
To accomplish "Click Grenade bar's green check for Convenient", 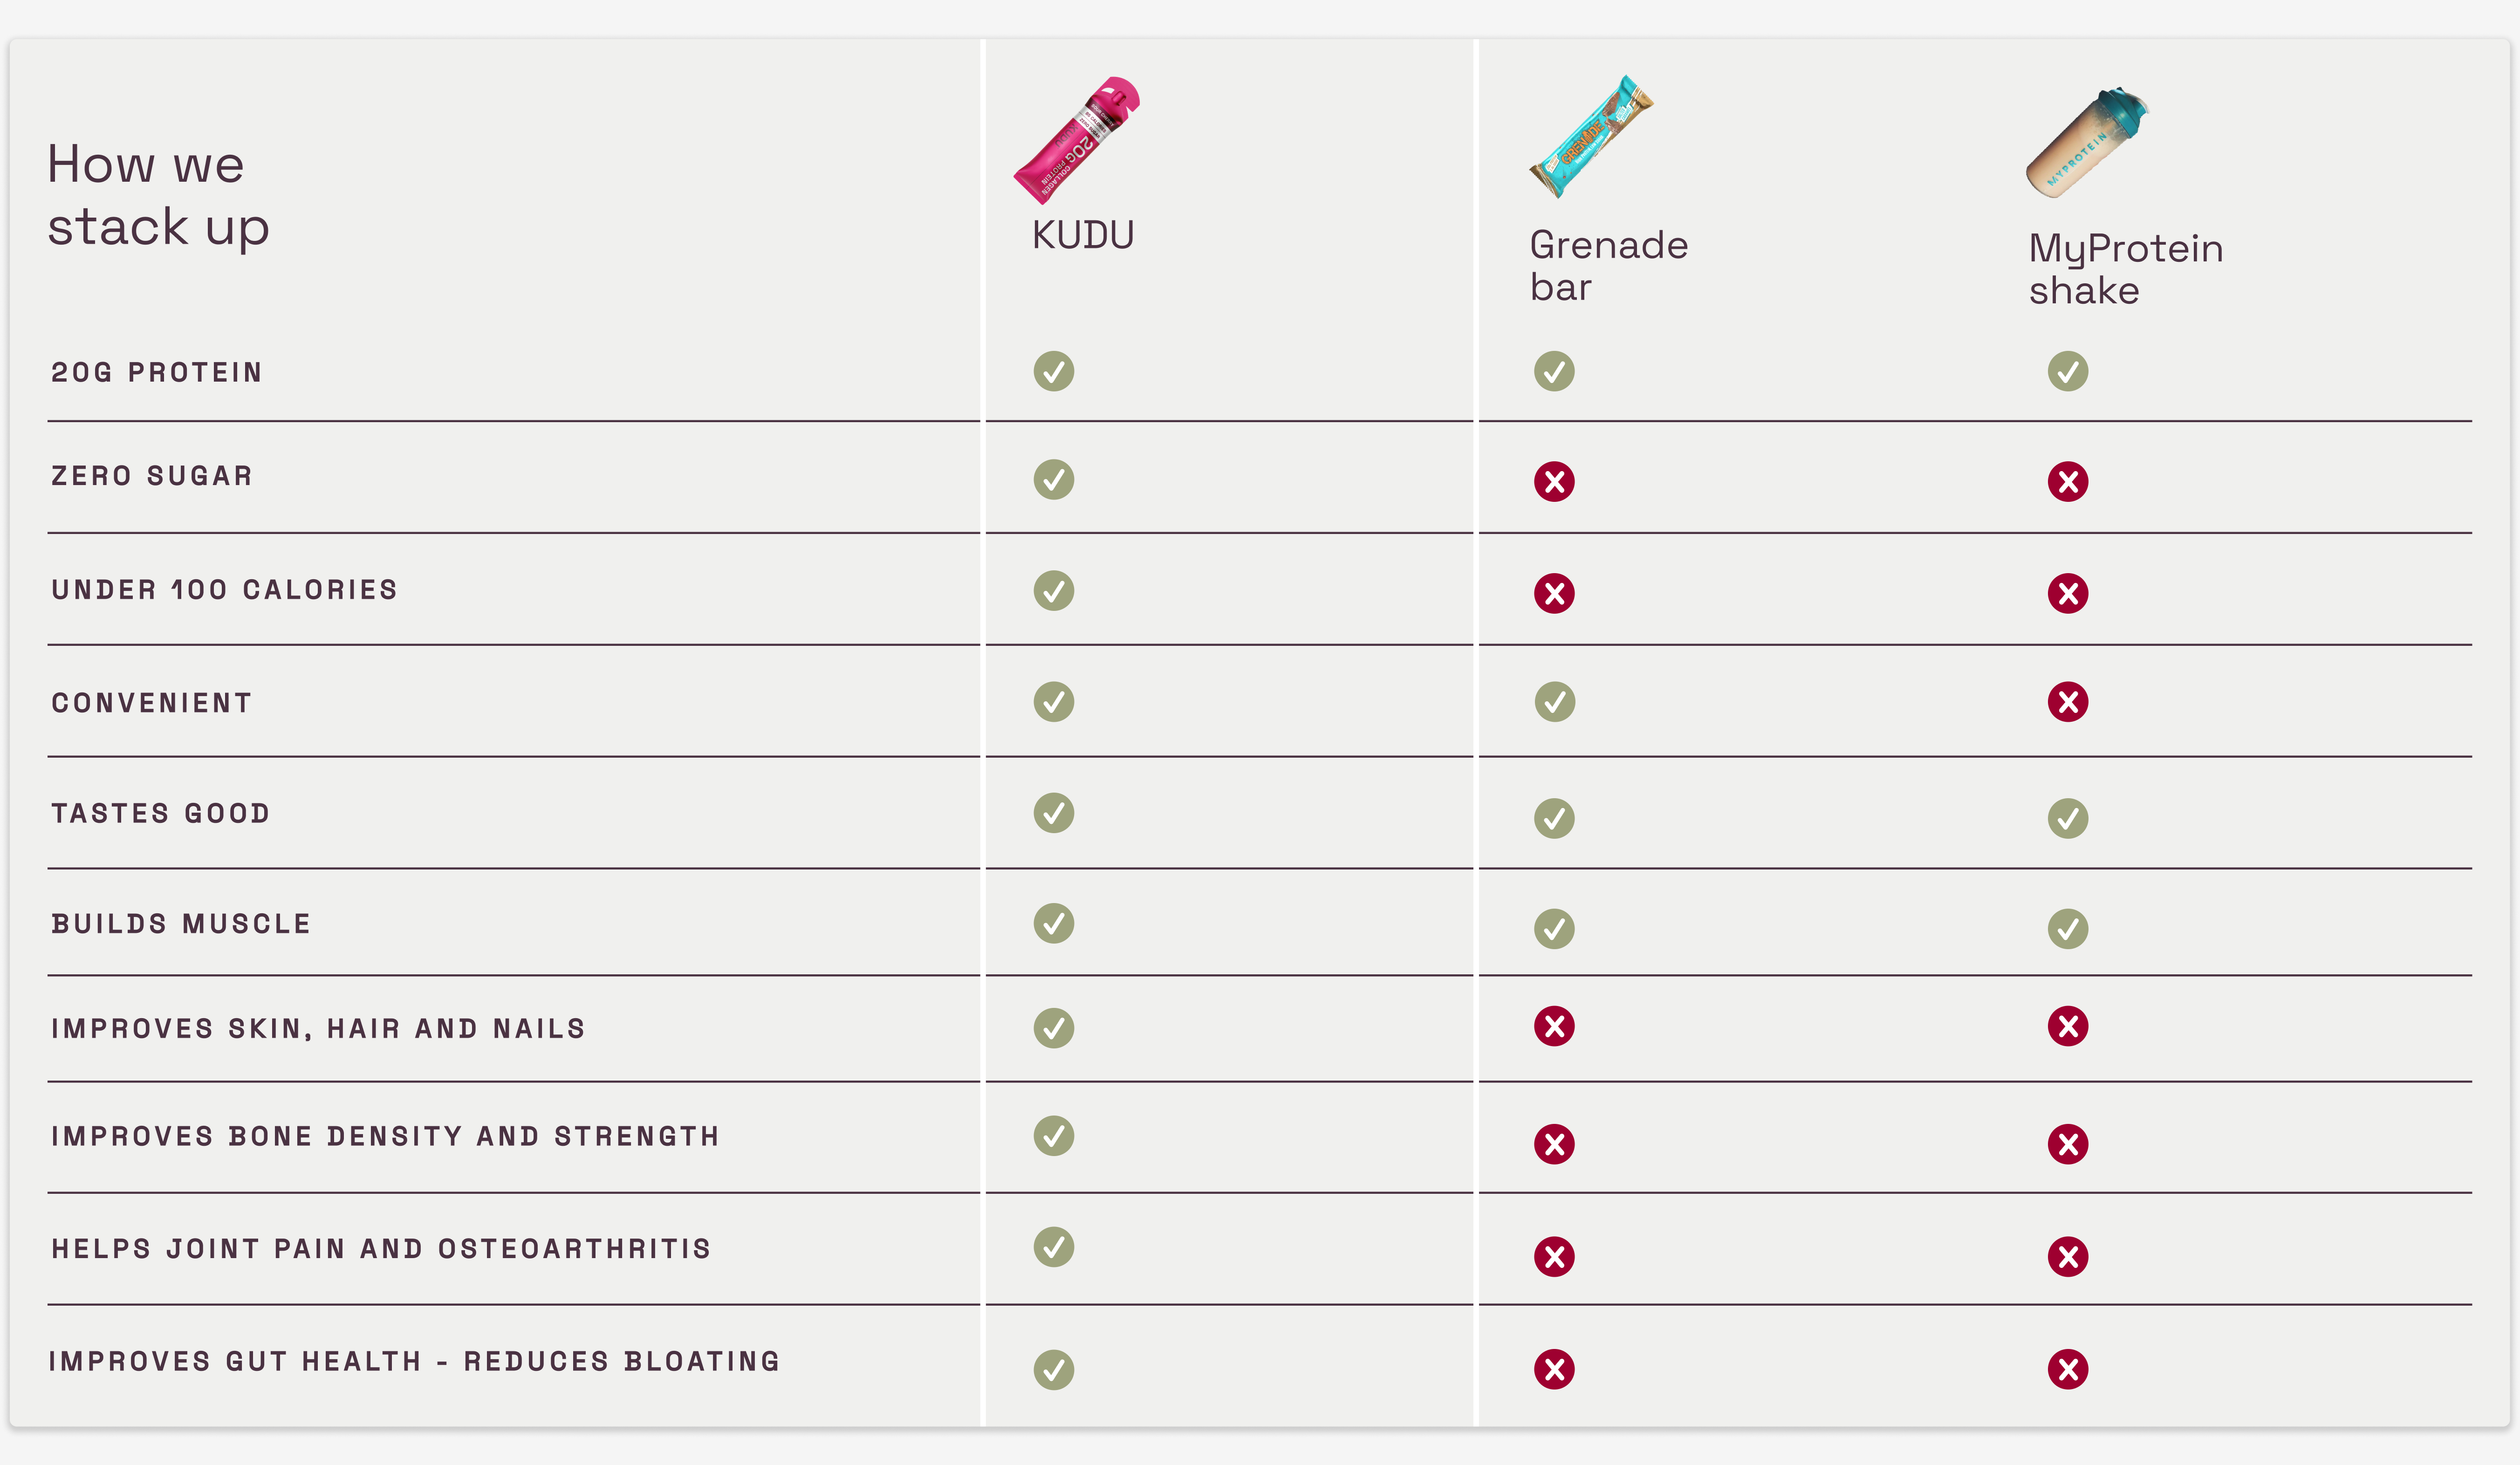I will tap(1554, 702).
